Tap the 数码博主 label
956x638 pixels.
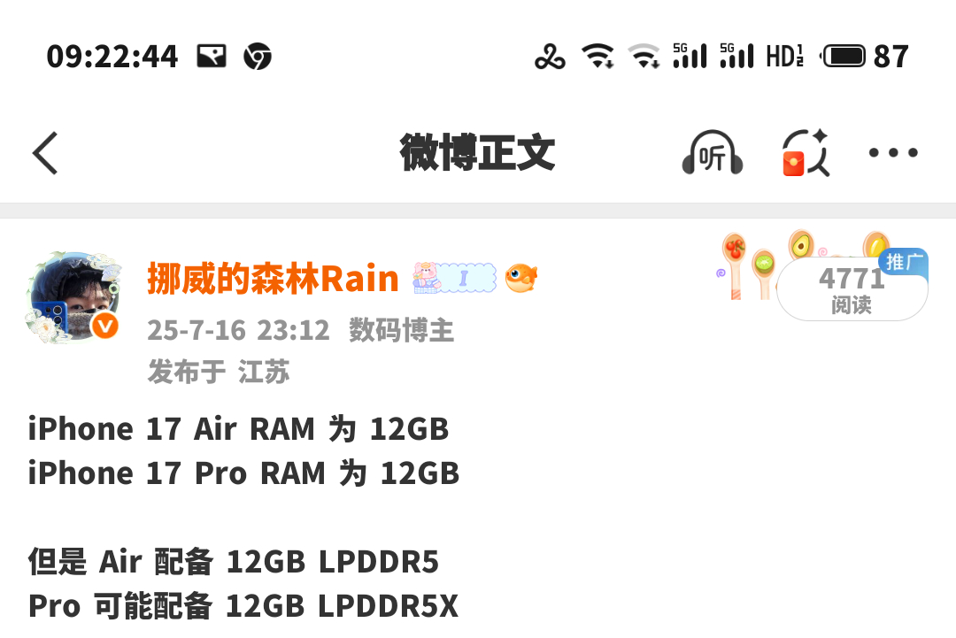coord(401,330)
